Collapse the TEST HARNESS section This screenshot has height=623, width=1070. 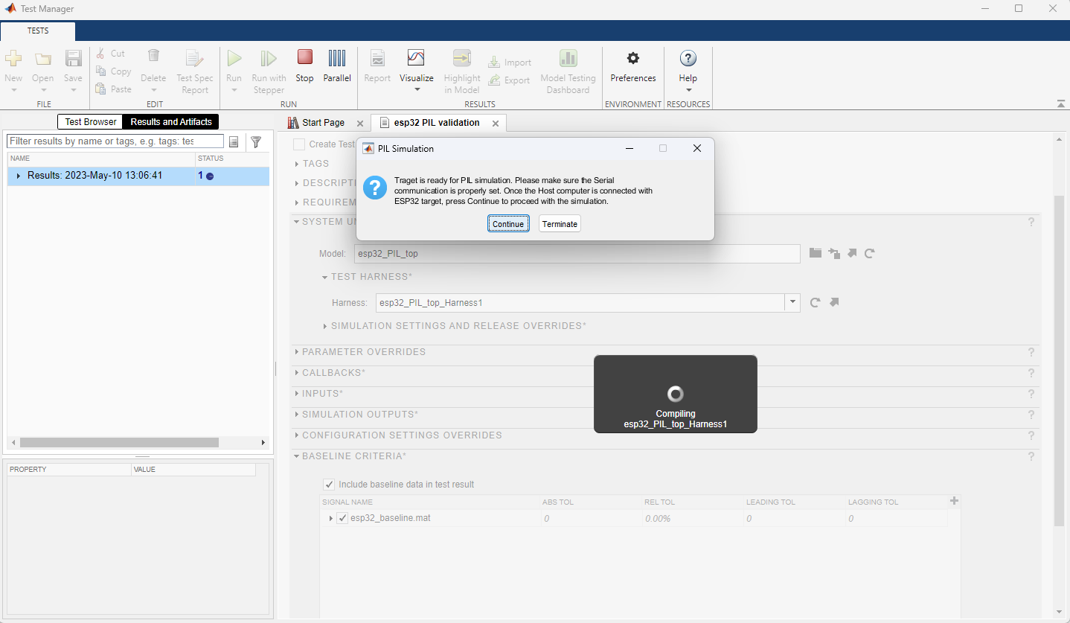click(x=325, y=277)
